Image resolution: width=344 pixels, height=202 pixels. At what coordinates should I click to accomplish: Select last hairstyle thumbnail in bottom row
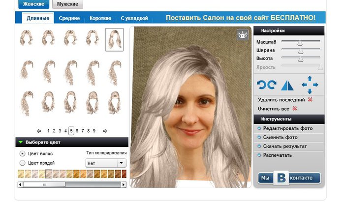[114, 103]
